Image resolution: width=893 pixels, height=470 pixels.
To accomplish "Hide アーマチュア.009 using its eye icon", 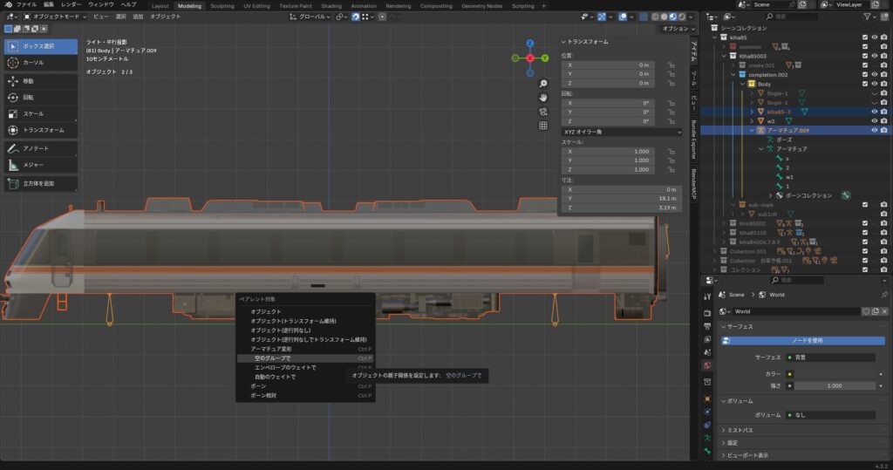I will pyautogui.click(x=874, y=130).
